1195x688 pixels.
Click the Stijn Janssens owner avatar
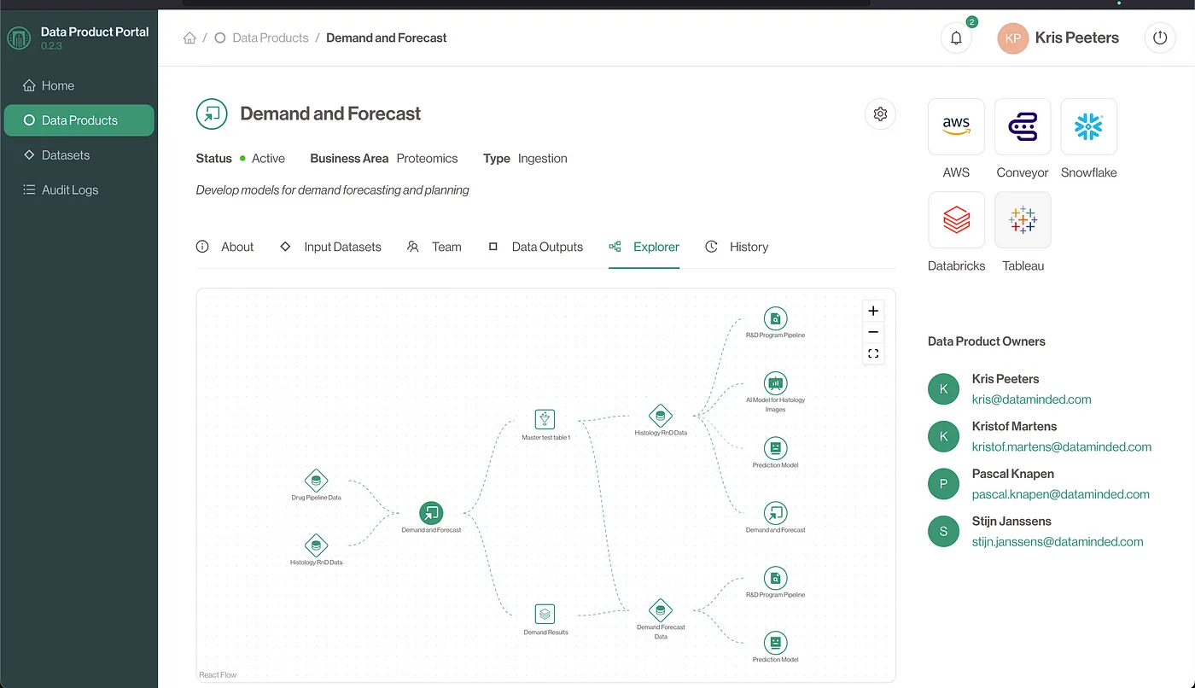943,531
